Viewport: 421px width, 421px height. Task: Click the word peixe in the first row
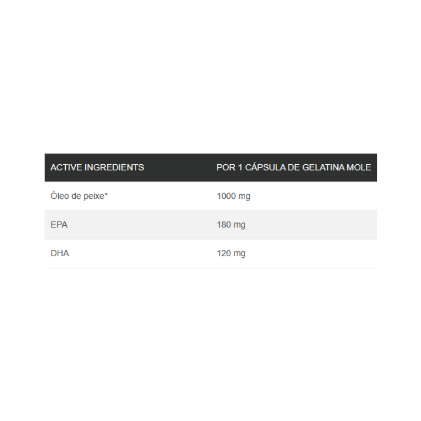pyautogui.click(x=94, y=196)
